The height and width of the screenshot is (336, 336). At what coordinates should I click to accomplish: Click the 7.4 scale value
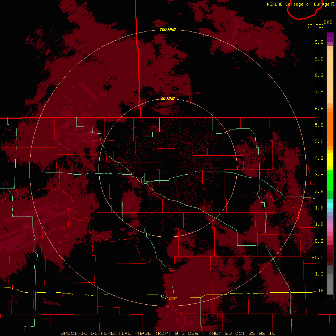pos(319,92)
